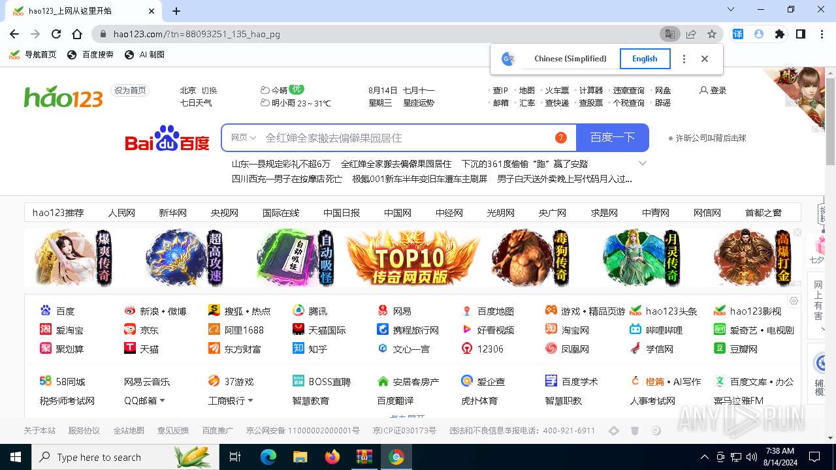The height and width of the screenshot is (470, 836).
Task: Open the Translate this page icon in address bar
Action: [669, 34]
